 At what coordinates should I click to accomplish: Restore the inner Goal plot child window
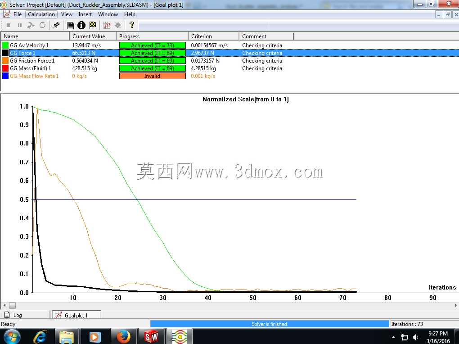click(x=447, y=14)
